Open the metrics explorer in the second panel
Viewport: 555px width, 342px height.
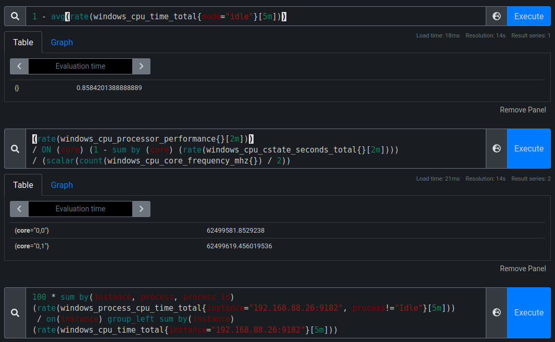click(496, 148)
